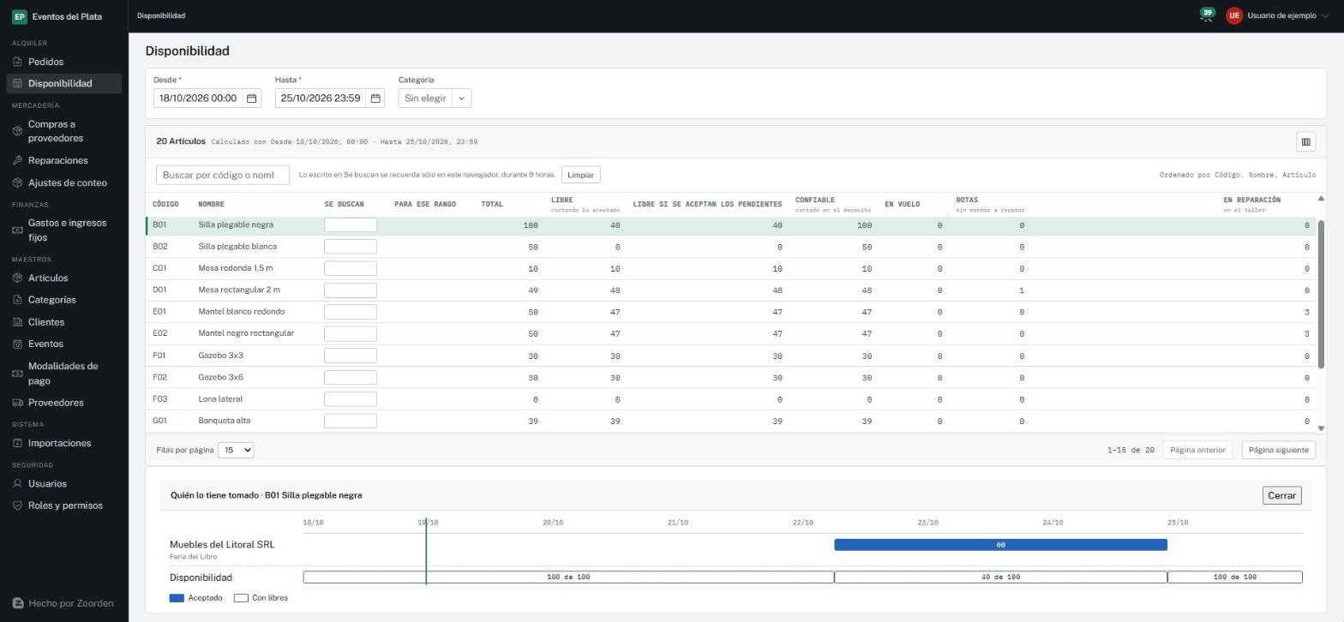Open the Filas por página selector
This screenshot has height=622, width=1344.
pos(236,450)
